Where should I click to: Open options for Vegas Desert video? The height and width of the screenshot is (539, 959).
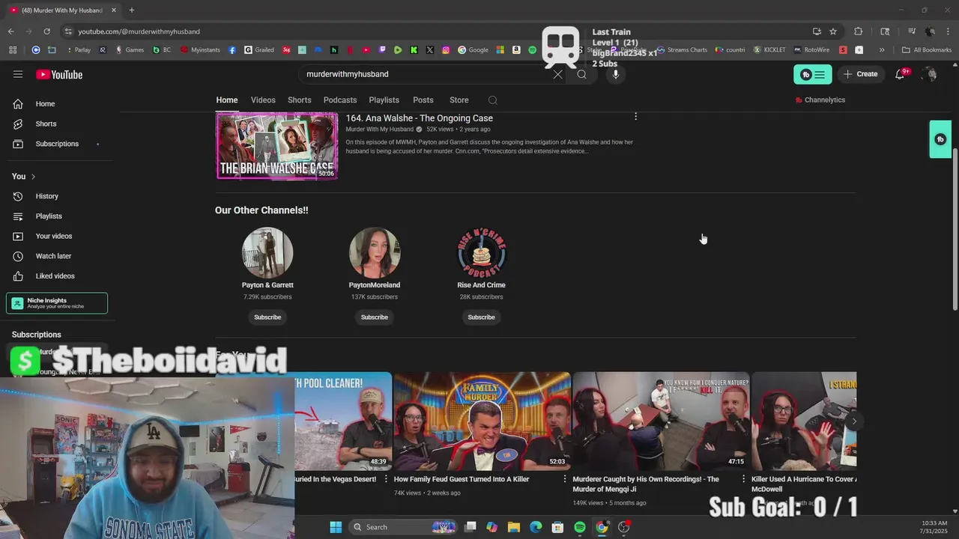tap(386, 479)
